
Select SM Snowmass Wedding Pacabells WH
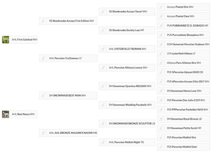(130, 105)
